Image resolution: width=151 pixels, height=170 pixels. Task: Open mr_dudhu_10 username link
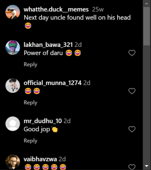(43, 121)
